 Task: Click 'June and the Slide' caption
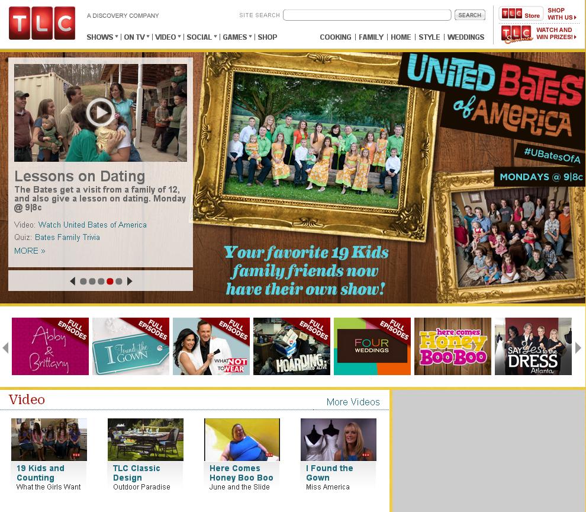point(239,487)
